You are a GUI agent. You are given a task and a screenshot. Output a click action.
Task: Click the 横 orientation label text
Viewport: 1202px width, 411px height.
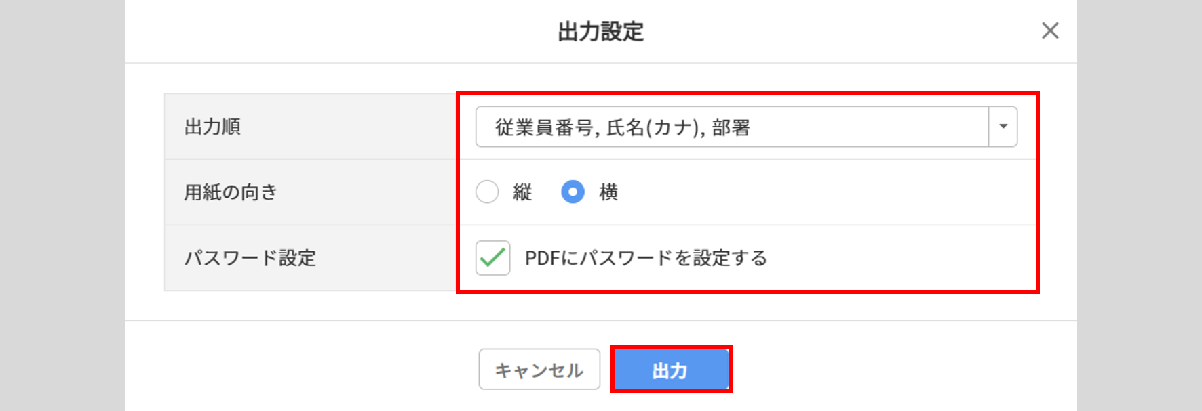click(608, 192)
